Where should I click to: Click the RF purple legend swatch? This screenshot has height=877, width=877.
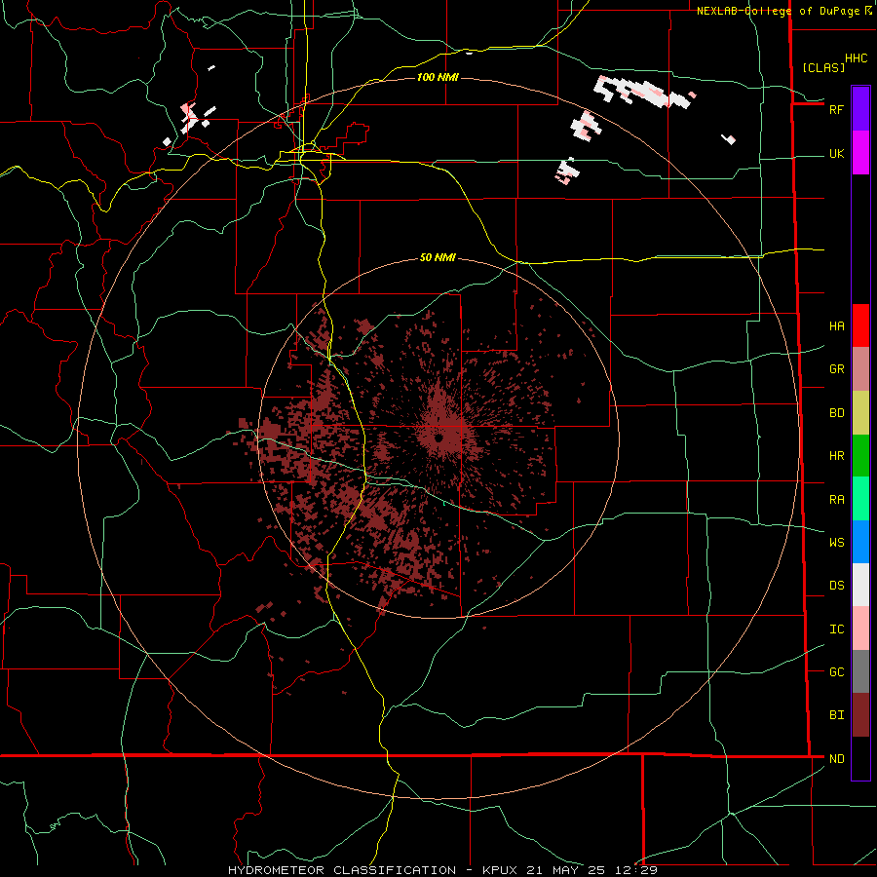click(x=860, y=109)
